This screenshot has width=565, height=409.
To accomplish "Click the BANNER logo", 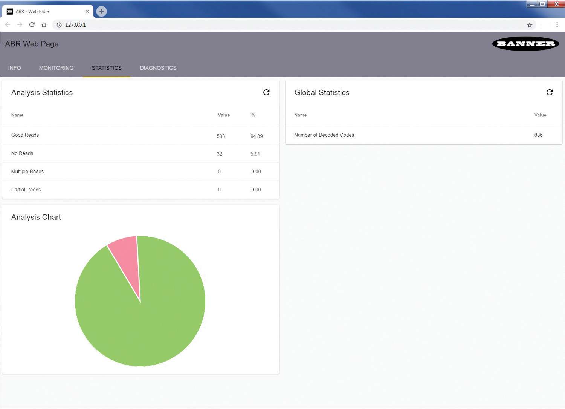I will (525, 44).
